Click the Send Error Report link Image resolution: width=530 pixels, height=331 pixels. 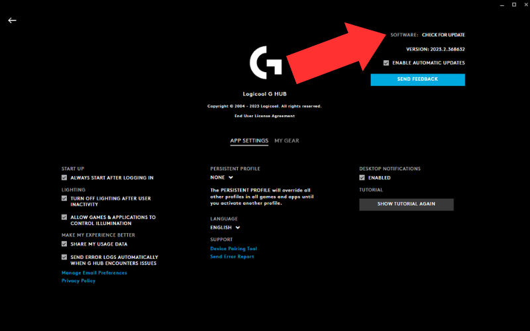pos(232,256)
